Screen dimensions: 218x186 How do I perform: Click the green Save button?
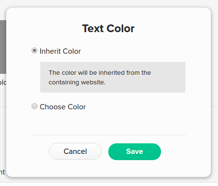click(135, 151)
